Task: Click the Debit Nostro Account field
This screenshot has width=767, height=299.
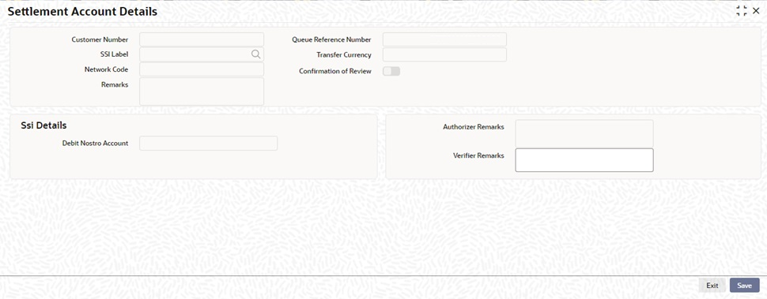Action: tap(209, 143)
